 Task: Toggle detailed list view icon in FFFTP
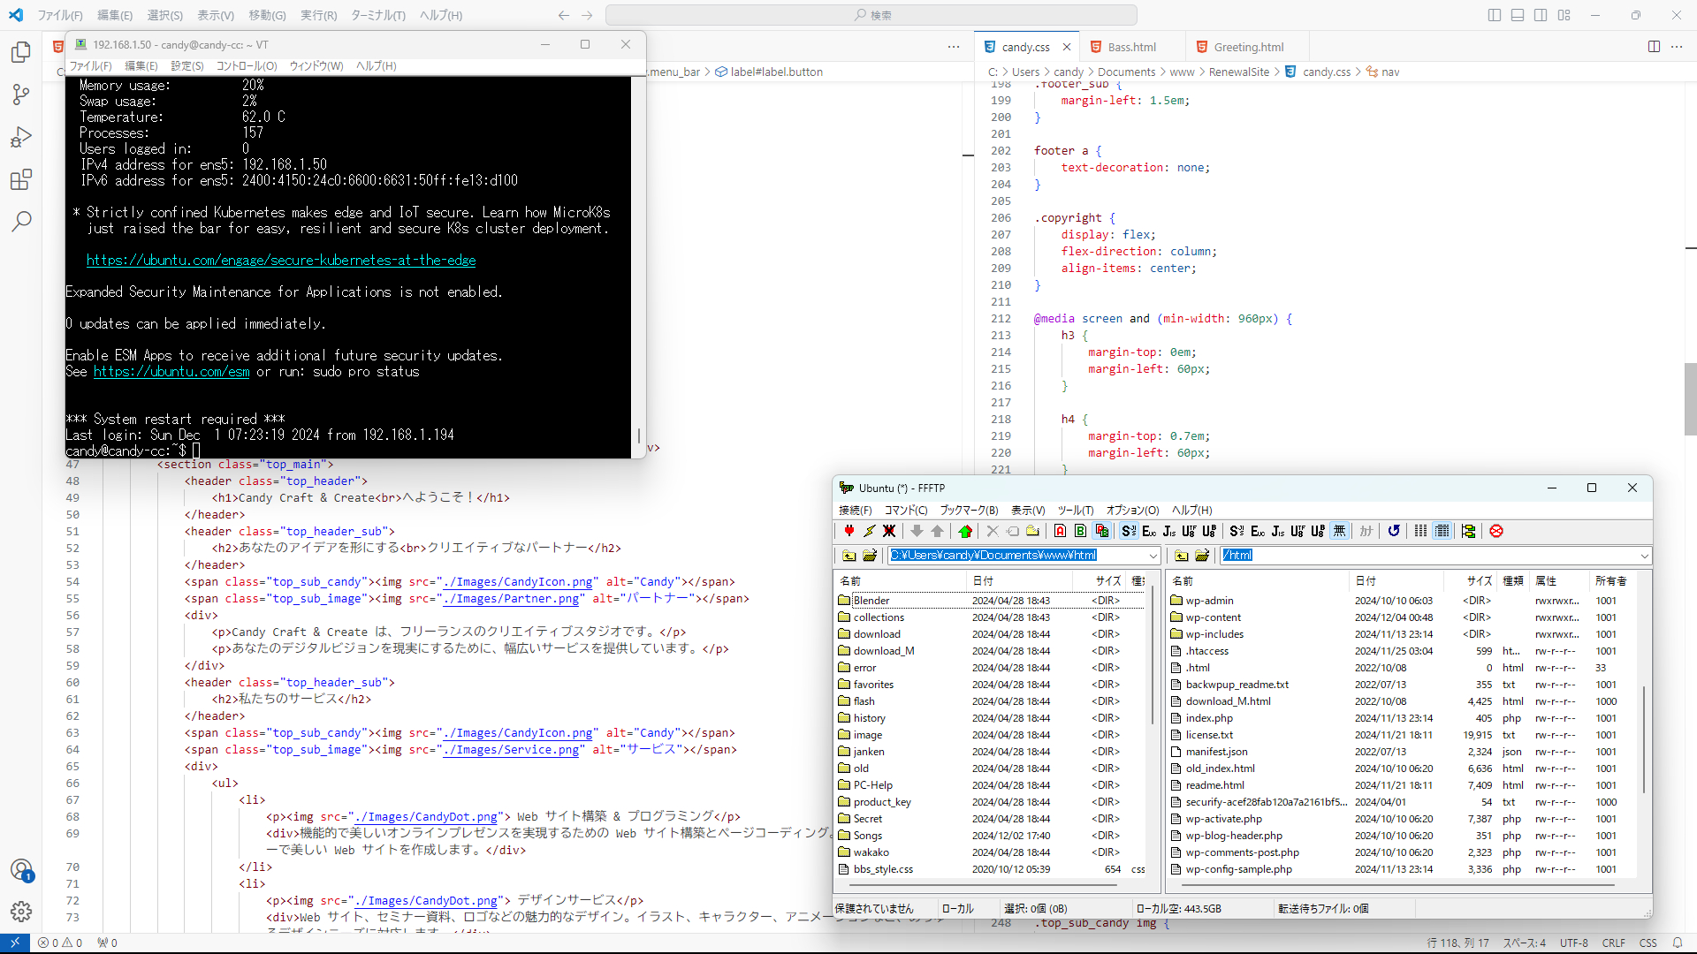(1442, 531)
